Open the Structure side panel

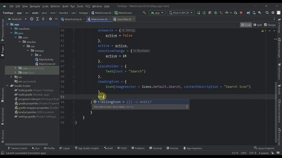pyautogui.click(x=3, y=136)
